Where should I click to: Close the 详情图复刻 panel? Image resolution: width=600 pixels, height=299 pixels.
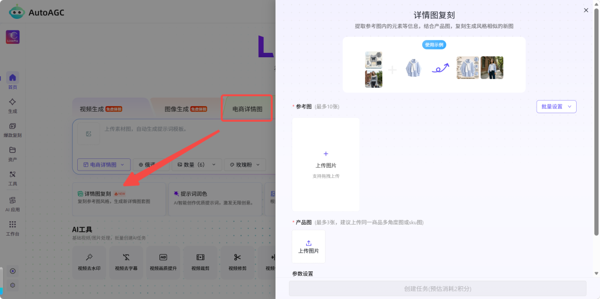click(x=586, y=11)
